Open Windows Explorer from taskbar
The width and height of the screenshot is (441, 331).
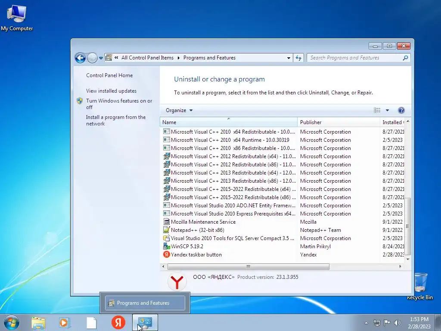click(38, 322)
